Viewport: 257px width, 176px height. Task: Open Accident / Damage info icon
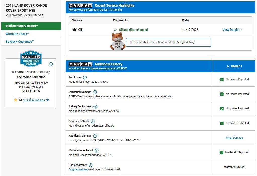tap(95, 136)
